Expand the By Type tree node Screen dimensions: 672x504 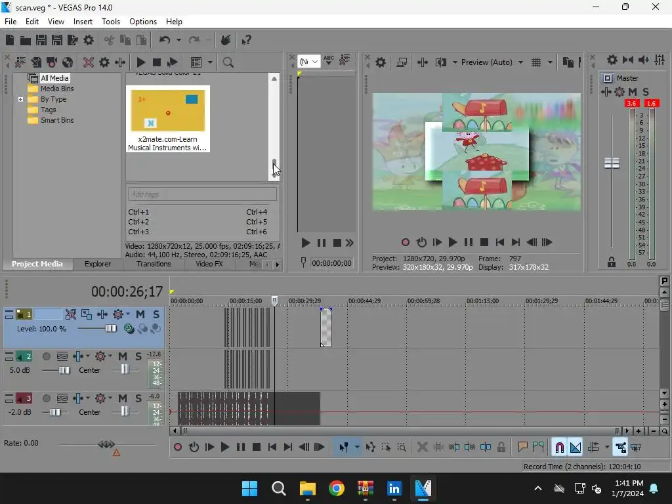(20, 100)
